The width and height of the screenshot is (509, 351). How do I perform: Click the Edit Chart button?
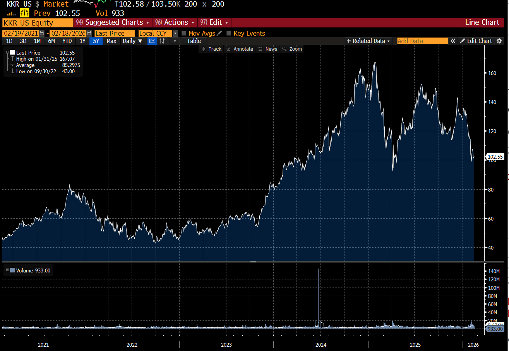coord(476,41)
